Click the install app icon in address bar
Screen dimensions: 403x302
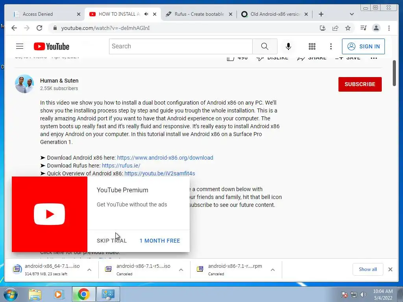point(323,28)
